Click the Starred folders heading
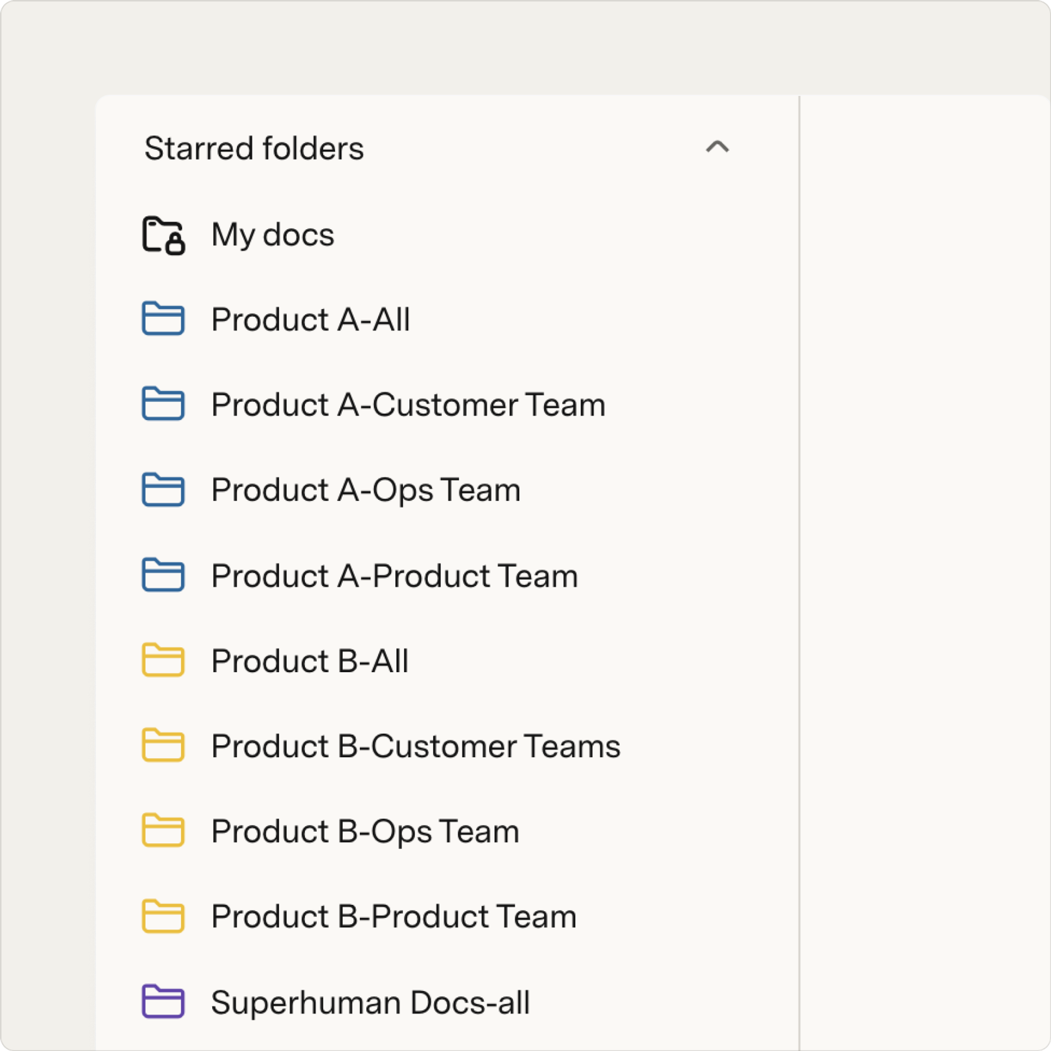This screenshot has height=1051, width=1051. tap(254, 148)
